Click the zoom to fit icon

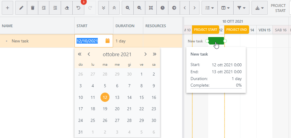tap(151, 8)
